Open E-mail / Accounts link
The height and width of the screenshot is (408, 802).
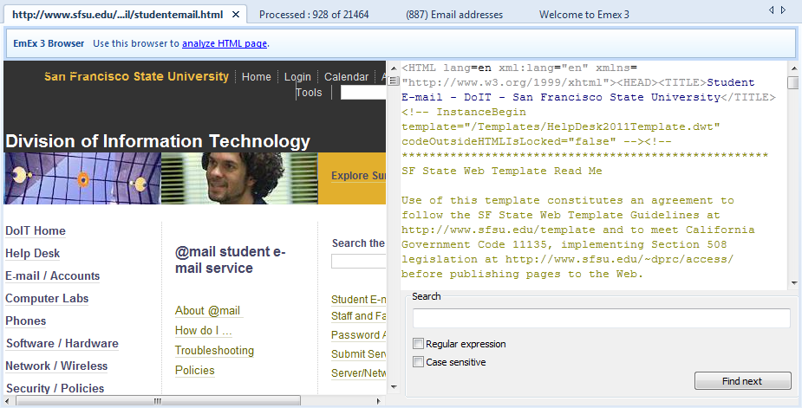[x=52, y=275]
